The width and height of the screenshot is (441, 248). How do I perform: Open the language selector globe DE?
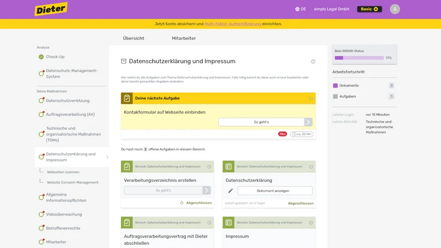point(300,9)
